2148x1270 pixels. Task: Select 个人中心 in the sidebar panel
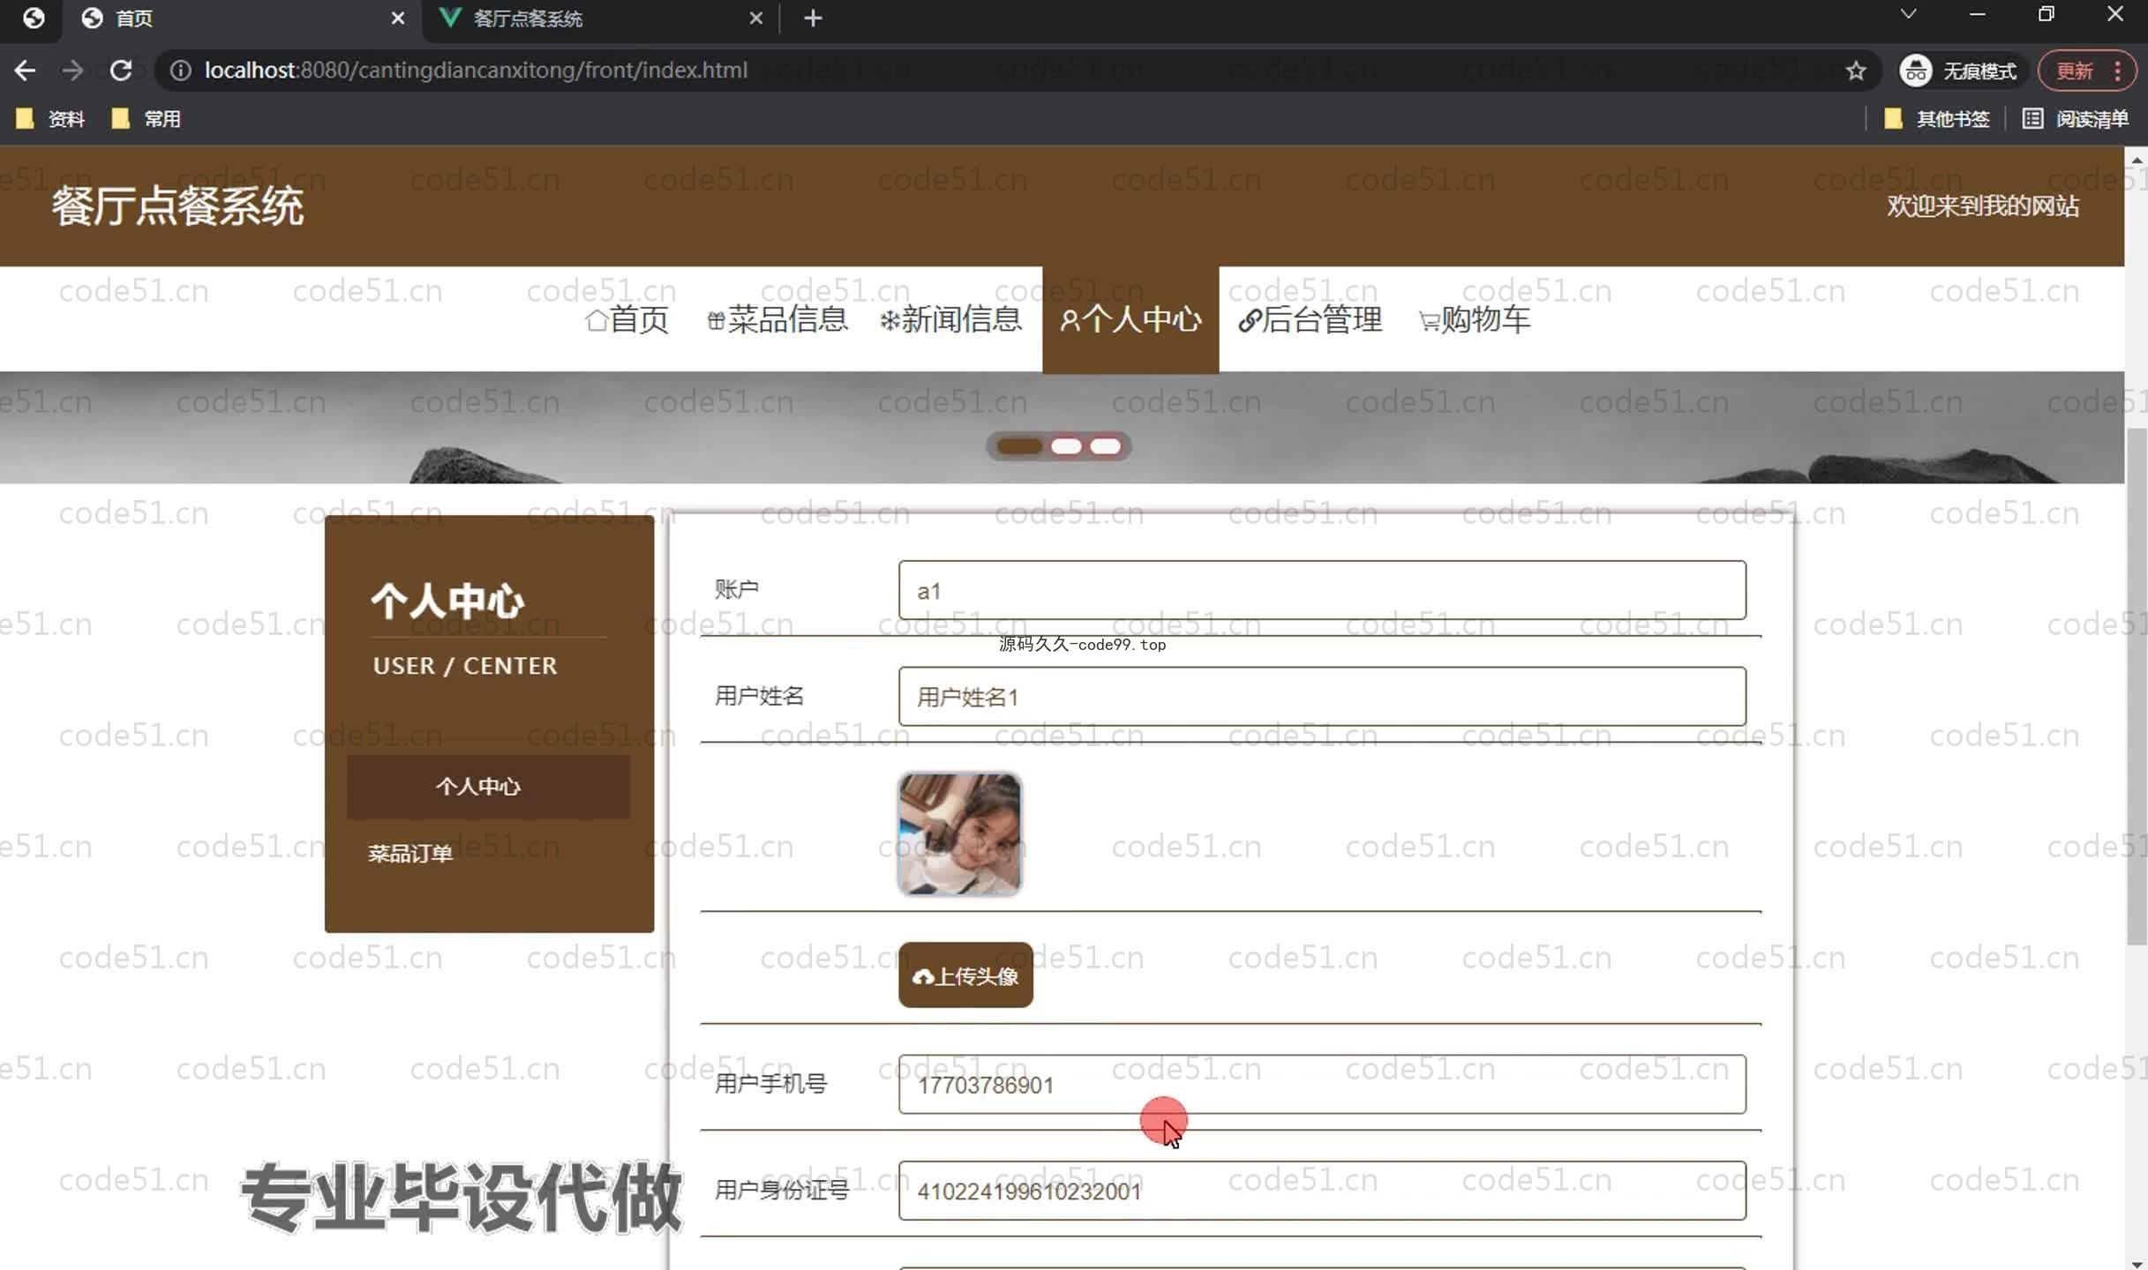(x=488, y=787)
